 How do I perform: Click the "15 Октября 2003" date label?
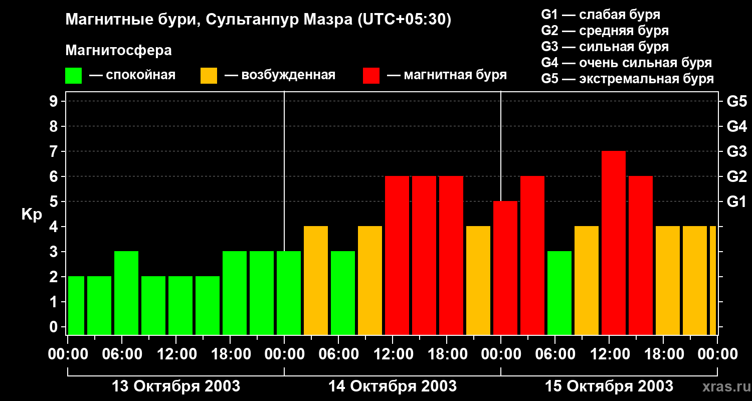[609, 386]
